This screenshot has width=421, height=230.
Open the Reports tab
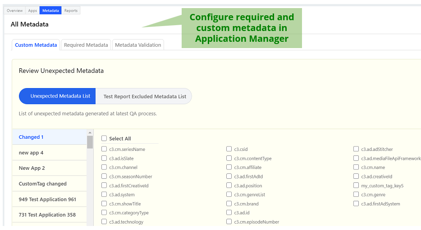(x=71, y=10)
